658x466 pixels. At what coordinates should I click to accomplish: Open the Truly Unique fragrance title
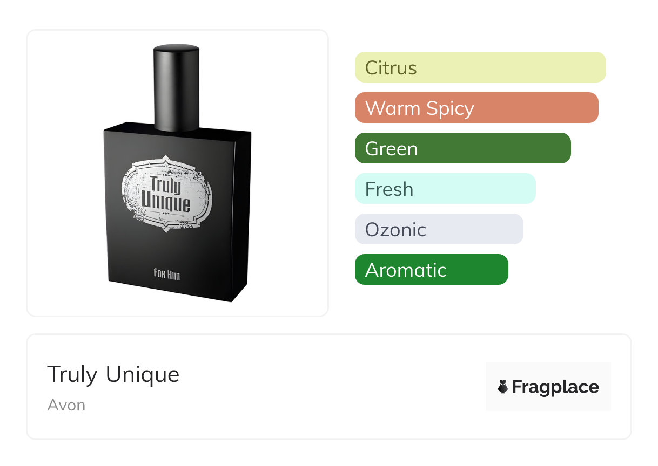[x=113, y=374]
